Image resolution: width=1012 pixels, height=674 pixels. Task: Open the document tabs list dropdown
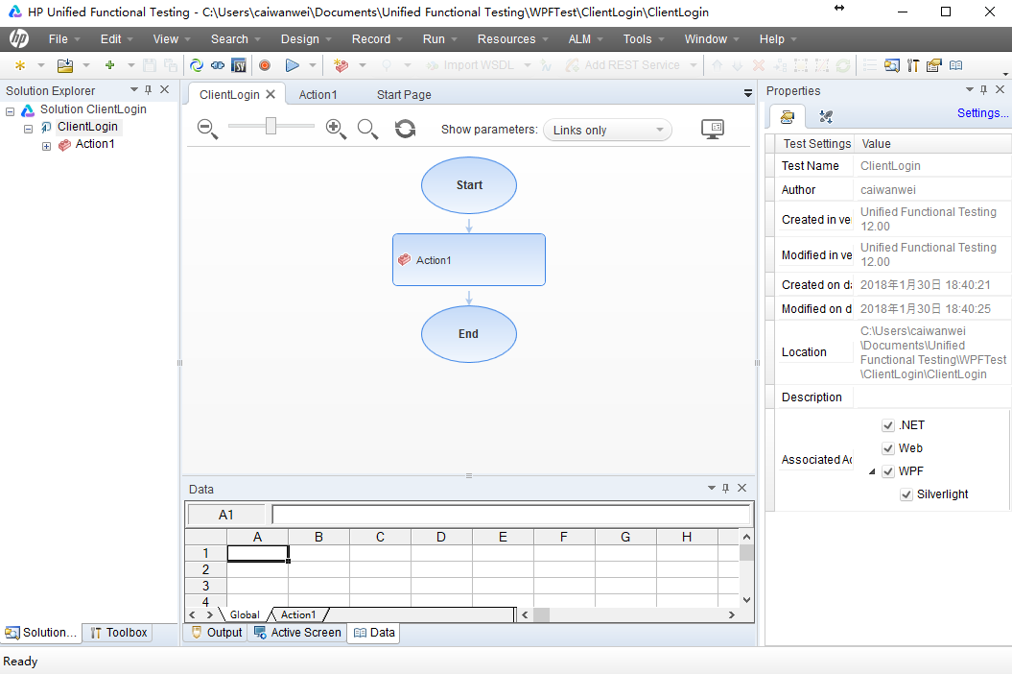[x=748, y=94]
